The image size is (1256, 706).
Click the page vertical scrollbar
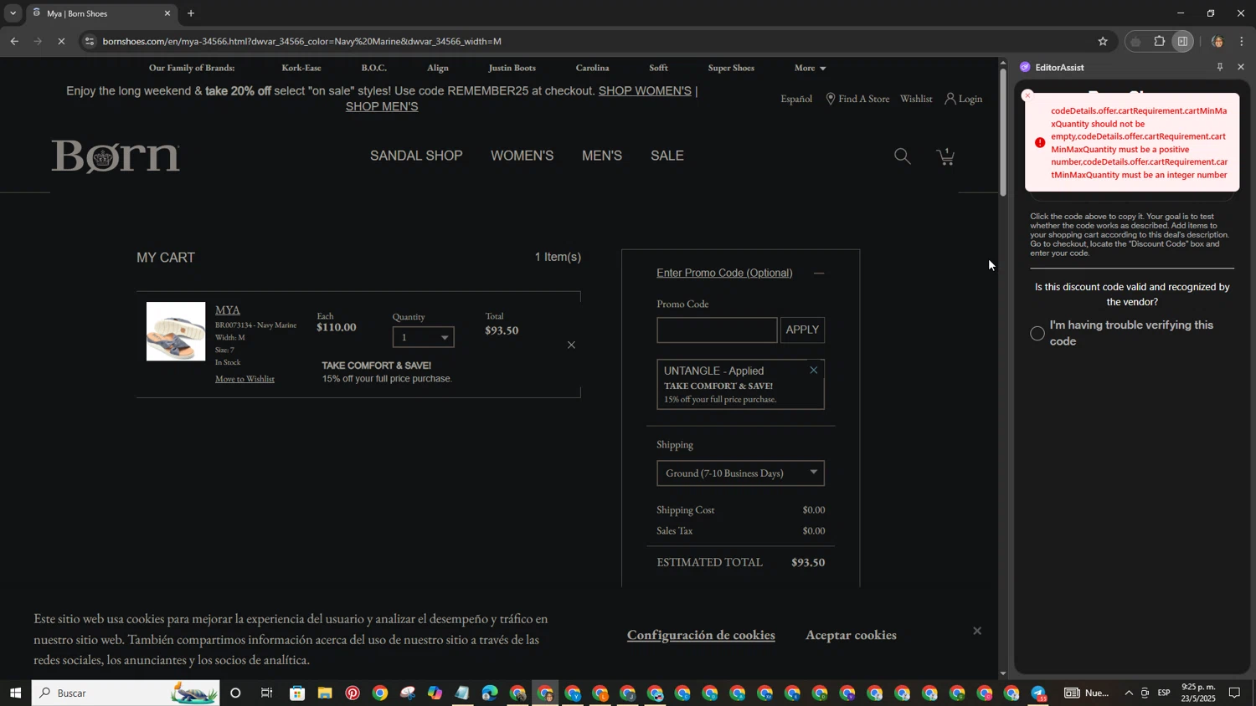click(x=1003, y=131)
